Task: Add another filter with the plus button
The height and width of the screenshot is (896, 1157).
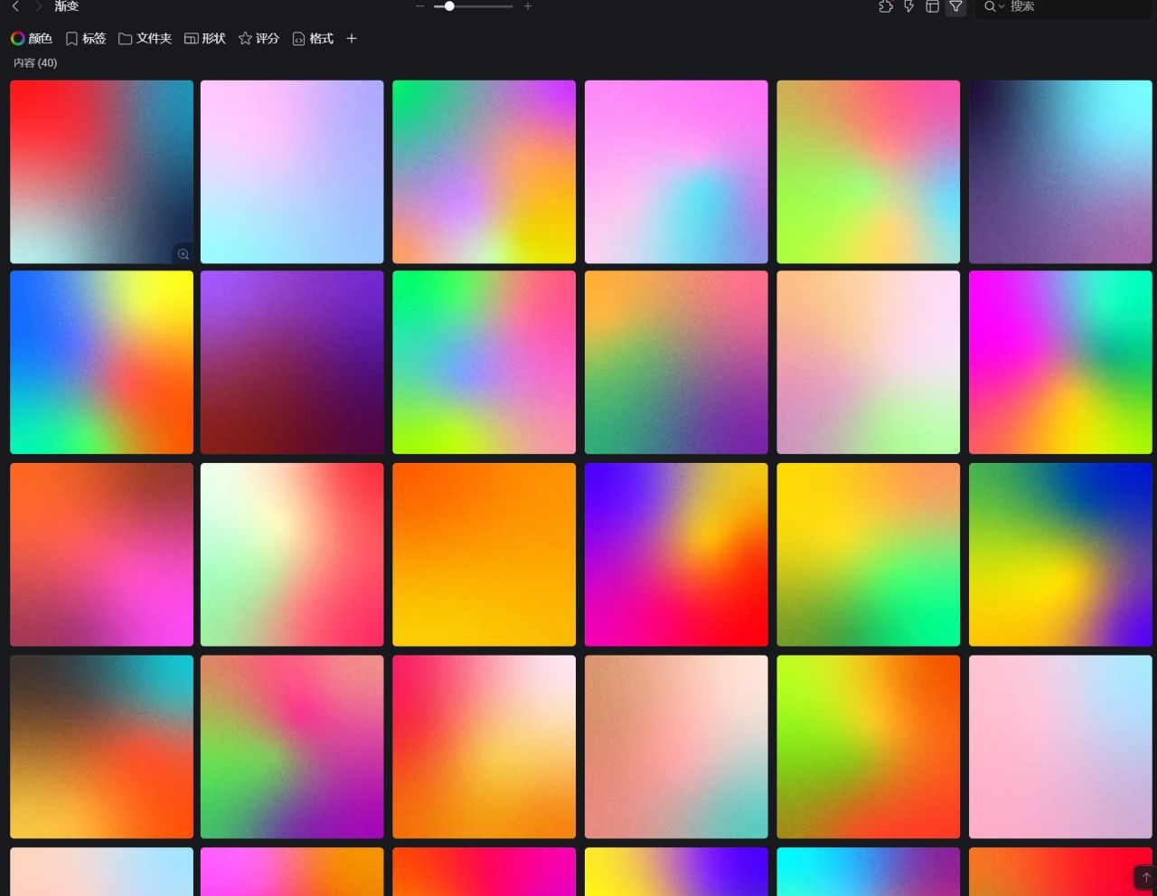Action: (x=352, y=39)
